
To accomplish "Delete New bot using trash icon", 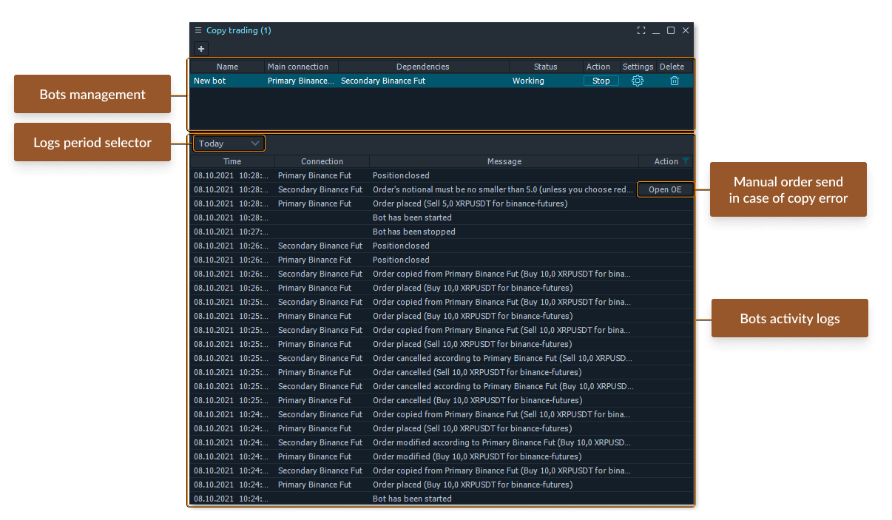I will tap(674, 81).
